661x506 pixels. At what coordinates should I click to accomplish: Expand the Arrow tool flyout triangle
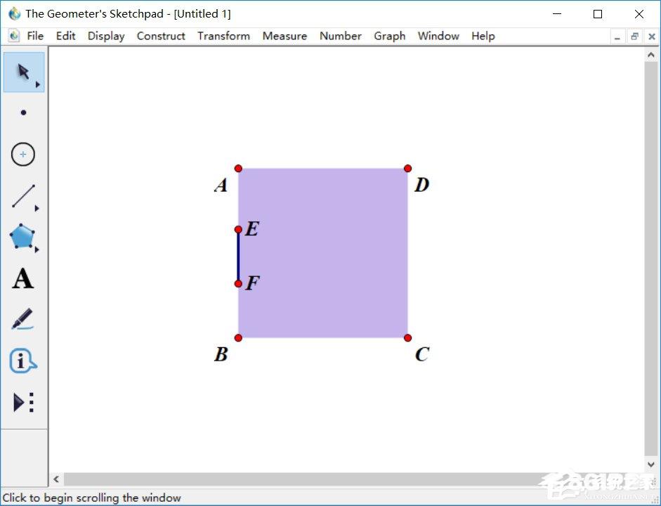[37, 85]
